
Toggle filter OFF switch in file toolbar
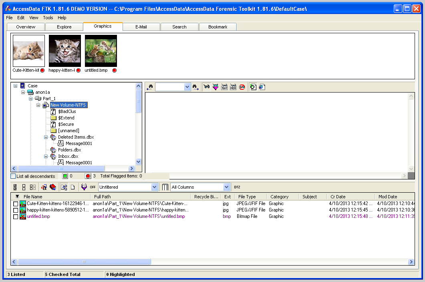pos(93,187)
